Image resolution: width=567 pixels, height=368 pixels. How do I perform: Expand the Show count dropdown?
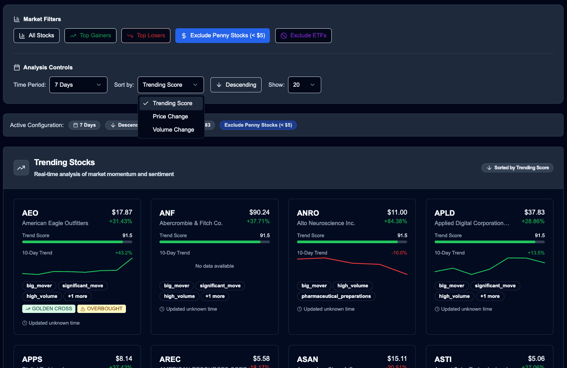(304, 85)
